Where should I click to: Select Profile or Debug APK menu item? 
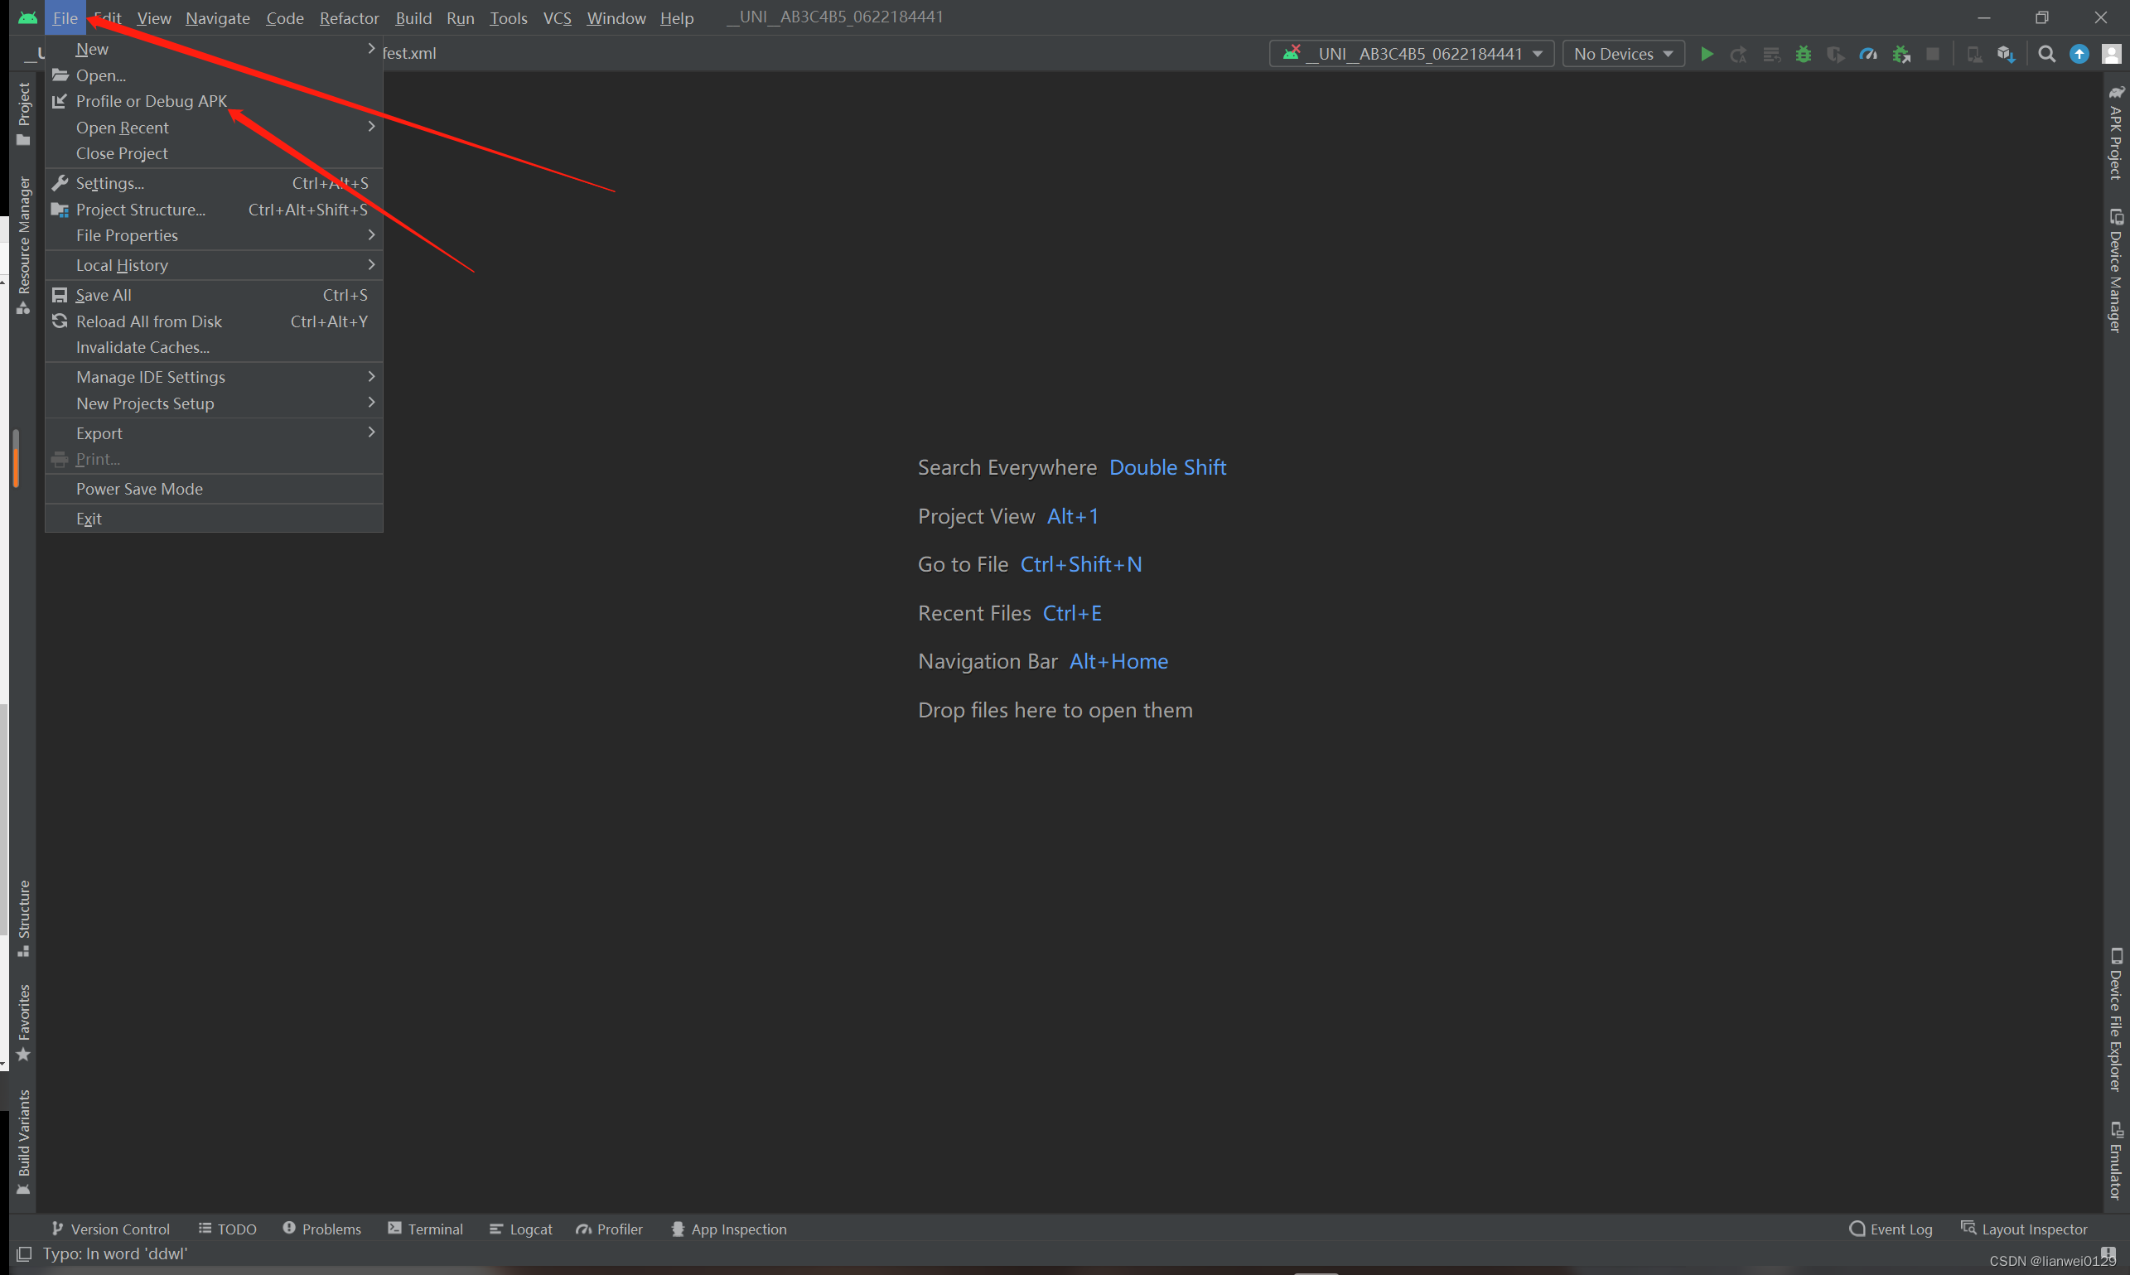[152, 101]
